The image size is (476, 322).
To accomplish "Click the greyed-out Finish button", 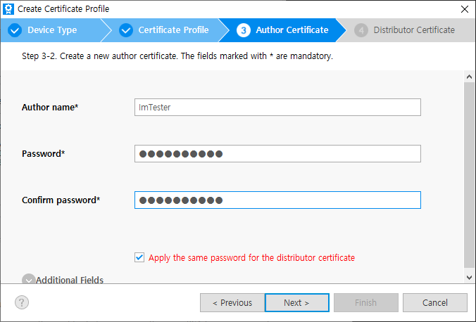I will click(366, 302).
